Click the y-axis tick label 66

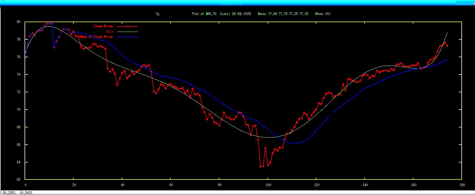pos(18,145)
